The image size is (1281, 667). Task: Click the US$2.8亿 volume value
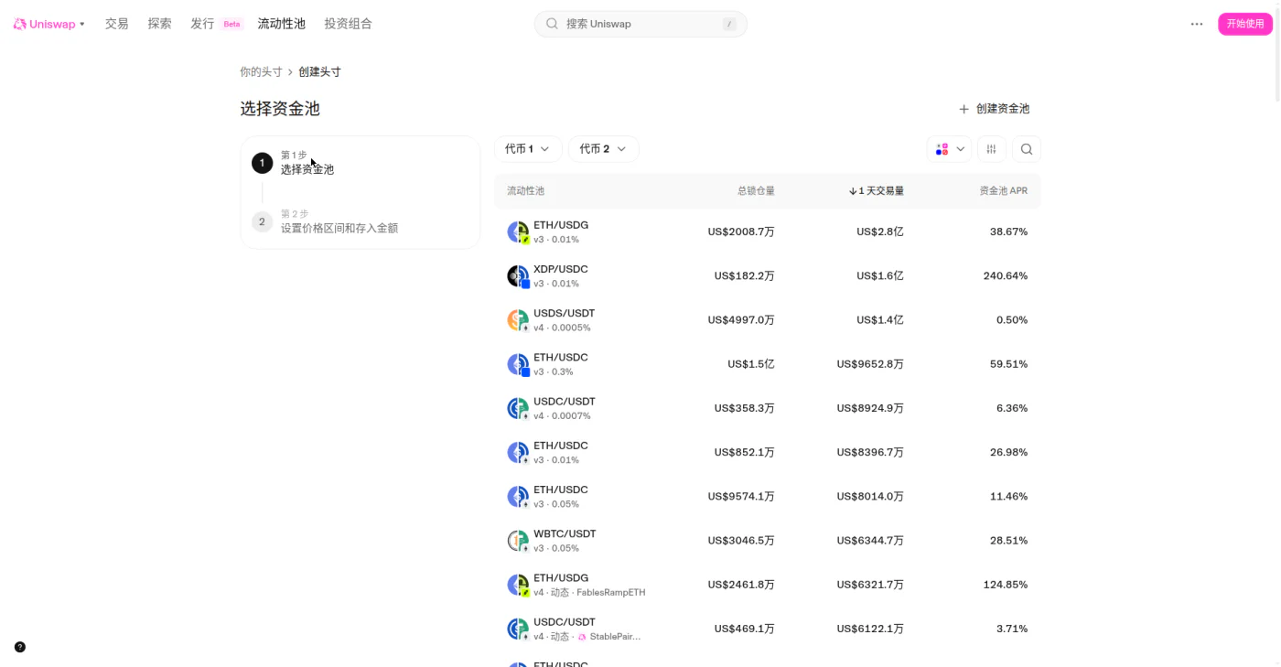(880, 232)
